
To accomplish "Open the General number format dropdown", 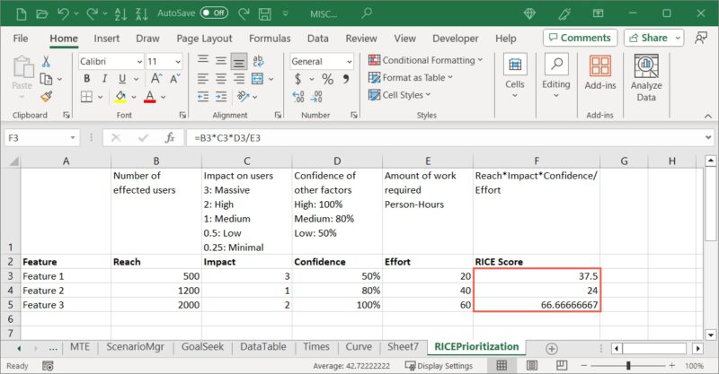I will [x=349, y=61].
